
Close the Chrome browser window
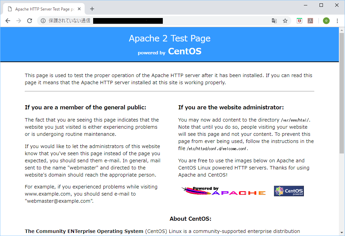coord(337,5)
